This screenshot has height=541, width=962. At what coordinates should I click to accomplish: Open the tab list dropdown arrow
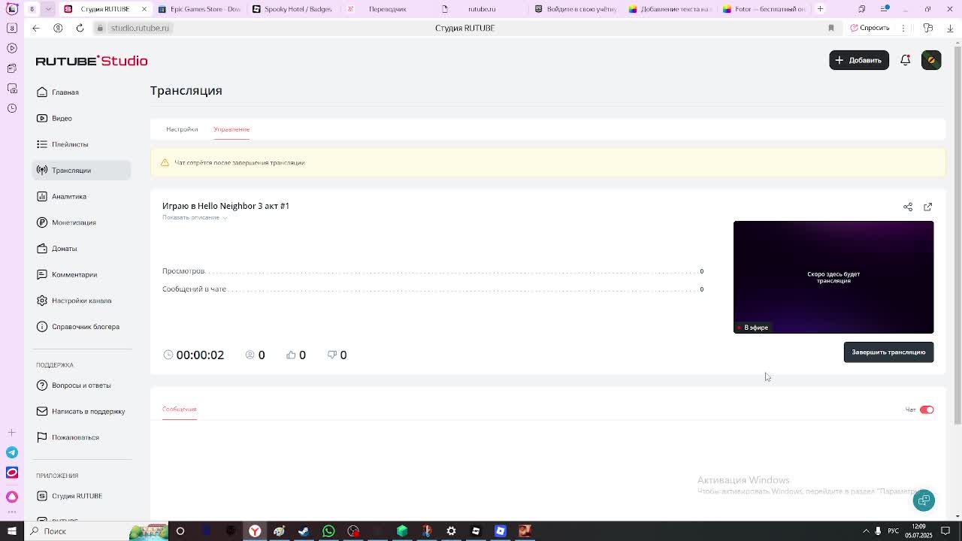click(x=48, y=9)
